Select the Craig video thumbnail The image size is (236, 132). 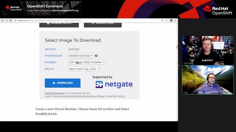(208, 80)
